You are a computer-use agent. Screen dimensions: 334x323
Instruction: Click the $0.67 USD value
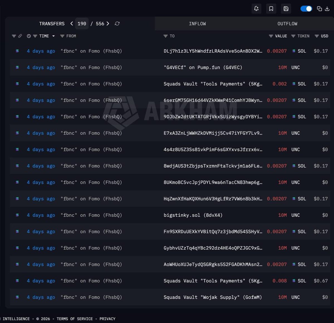[x=321, y=281]
